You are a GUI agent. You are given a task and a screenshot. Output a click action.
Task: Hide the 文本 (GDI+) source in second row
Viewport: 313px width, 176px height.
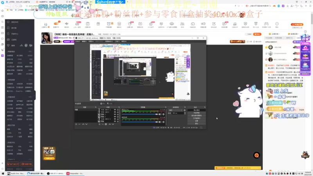point(115,112)
